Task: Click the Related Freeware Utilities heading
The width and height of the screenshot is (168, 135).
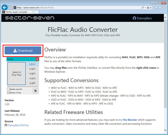Action: [74, 112]
